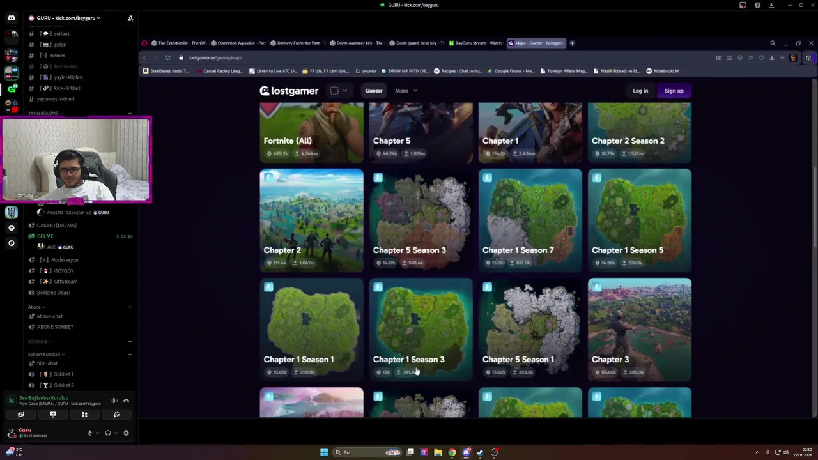Image resolution: width=818 pixels, height=460 pixels.
Task: Open NotebookLM bookmark
Action: (x=662, y=71)
